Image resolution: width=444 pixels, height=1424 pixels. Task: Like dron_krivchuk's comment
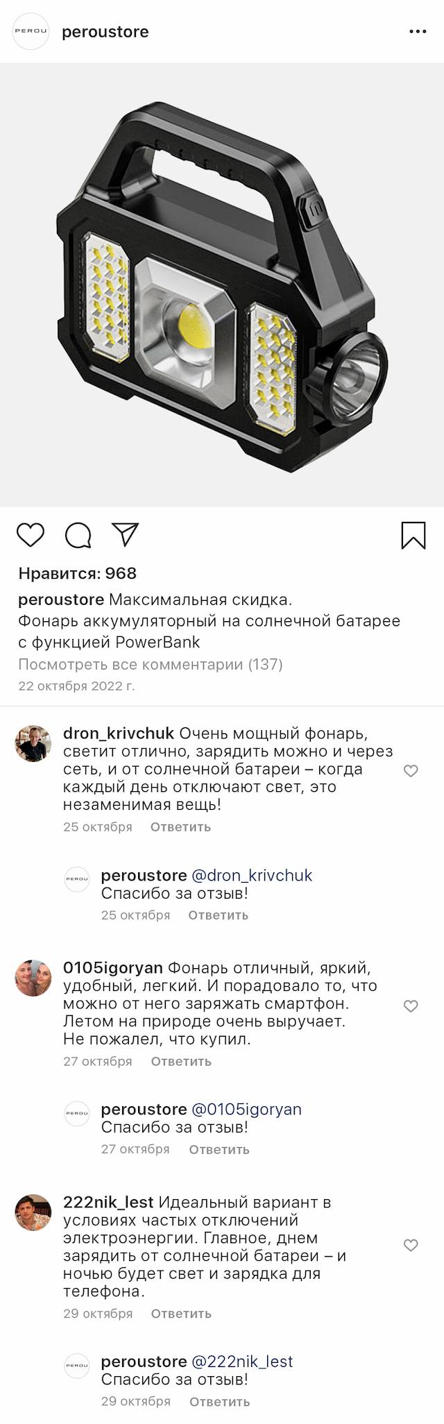(x=411, y=771)
